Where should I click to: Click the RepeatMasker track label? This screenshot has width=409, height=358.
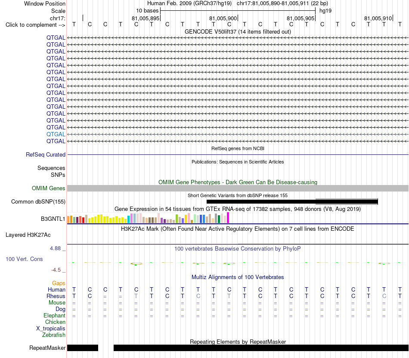point(47,348)
